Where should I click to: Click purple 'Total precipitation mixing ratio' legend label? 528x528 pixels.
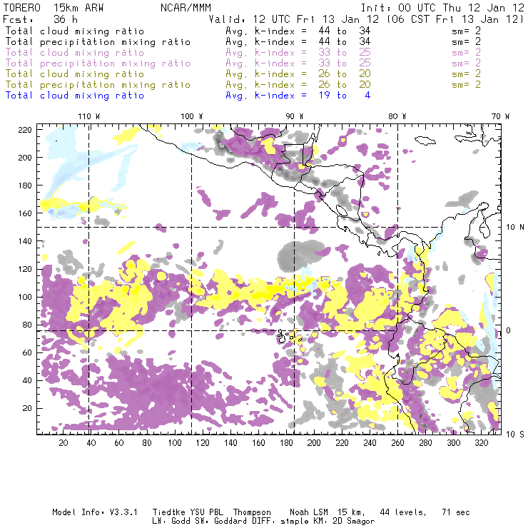(98, 64)
